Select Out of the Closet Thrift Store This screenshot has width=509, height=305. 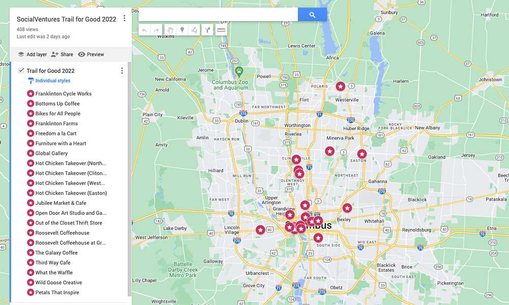[69, 223]
